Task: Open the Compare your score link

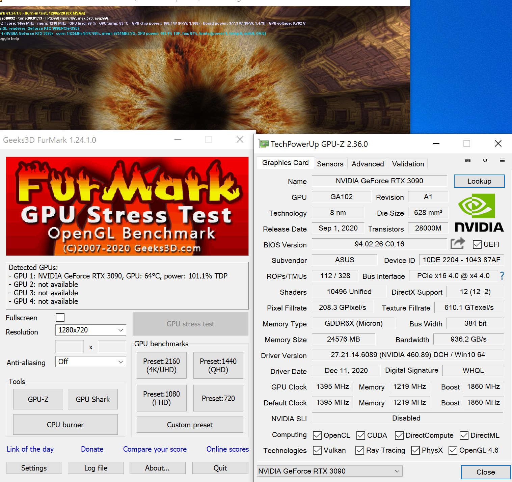Action: point(155,449)
